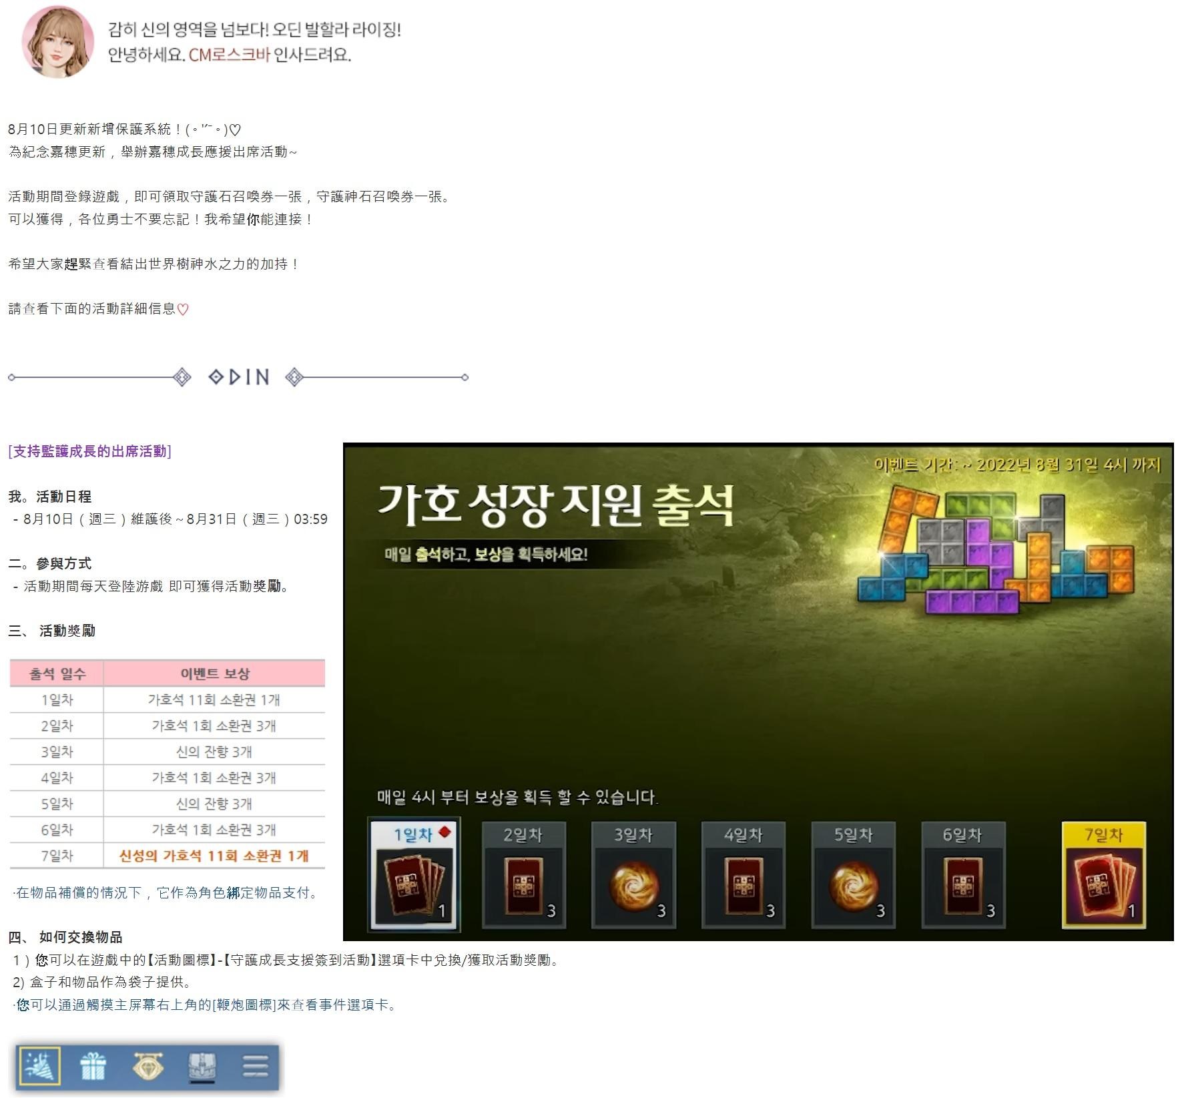
Task: Click the 1일차 table row label
Action: [57, 700]
